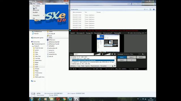Viewport: 181px width, 101px height.
Task: Open Opera from taskbar
Action: 58,99
